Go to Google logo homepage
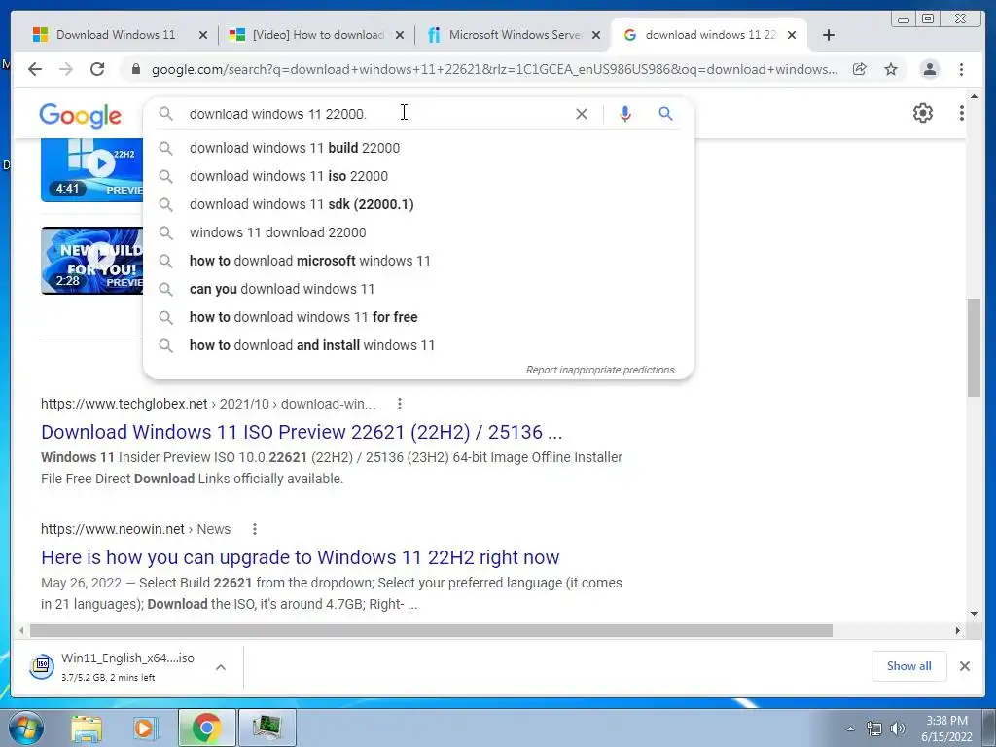 tap(80, 116)
